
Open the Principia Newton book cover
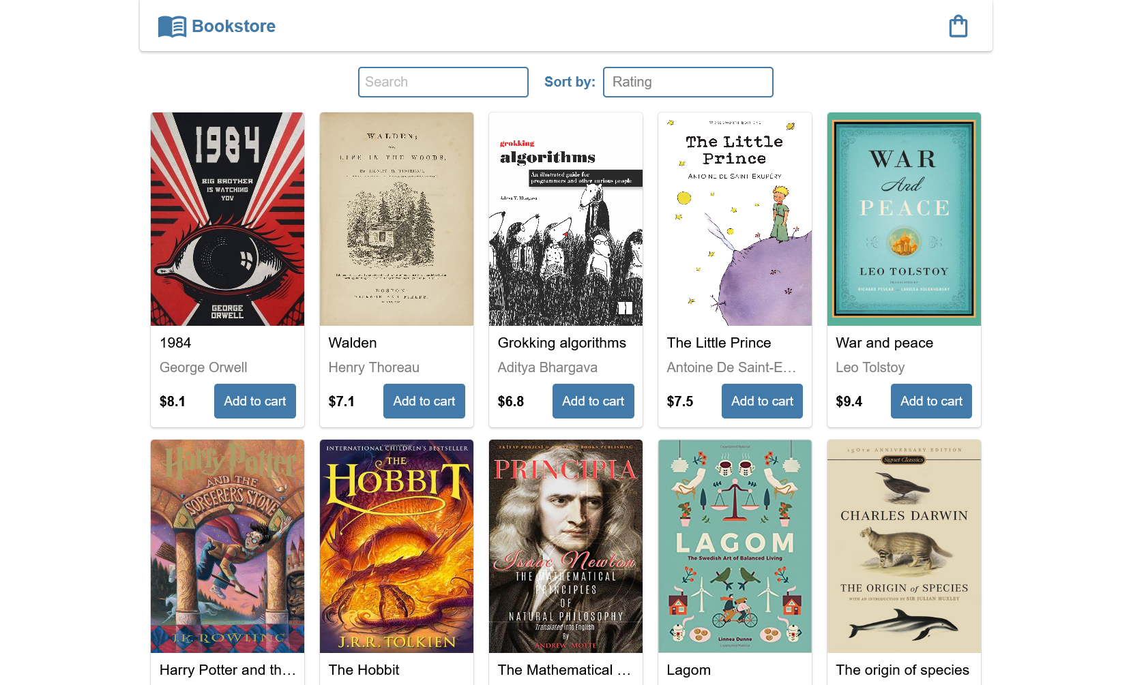click(566, 546)
